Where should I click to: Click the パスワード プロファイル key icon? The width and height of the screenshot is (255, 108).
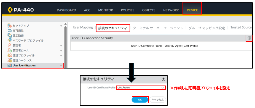tap(10, 40)
